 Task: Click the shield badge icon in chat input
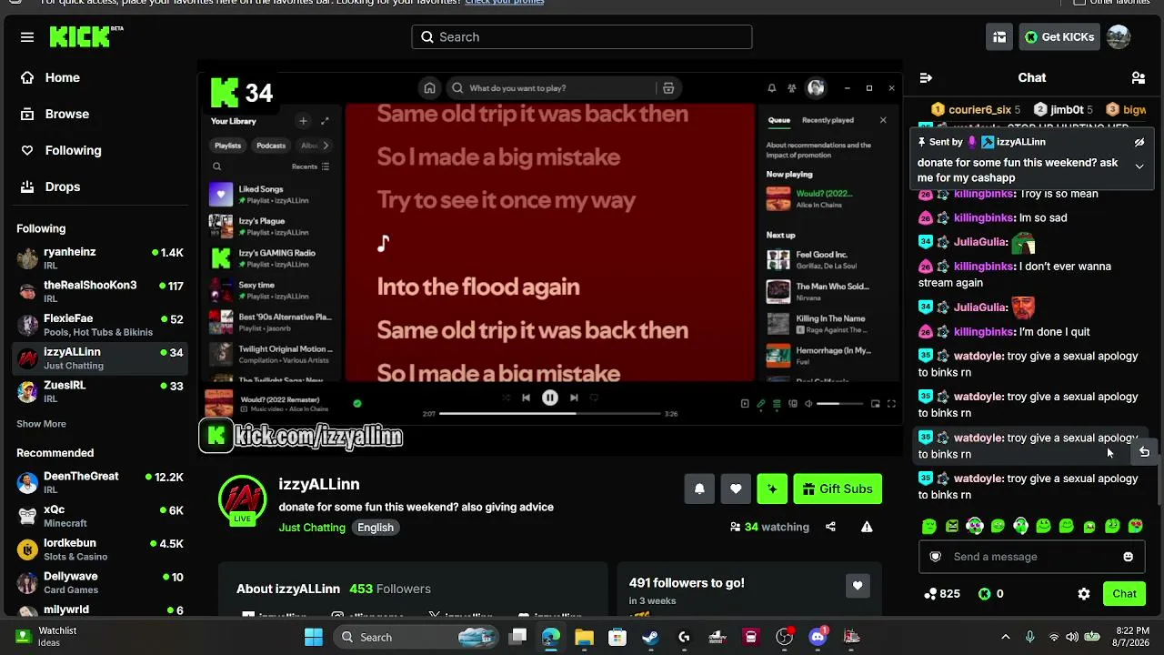[x=935, y=557]
